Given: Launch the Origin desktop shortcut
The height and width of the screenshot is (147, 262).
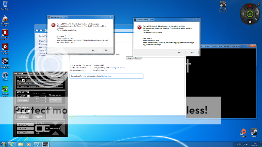Looking at the screenshot, I should [x=244, y=133].
